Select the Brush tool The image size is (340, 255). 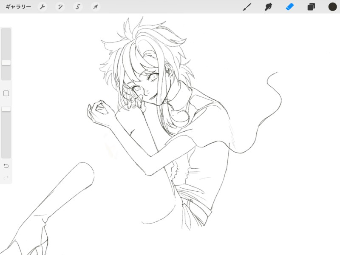click(247, 7)
